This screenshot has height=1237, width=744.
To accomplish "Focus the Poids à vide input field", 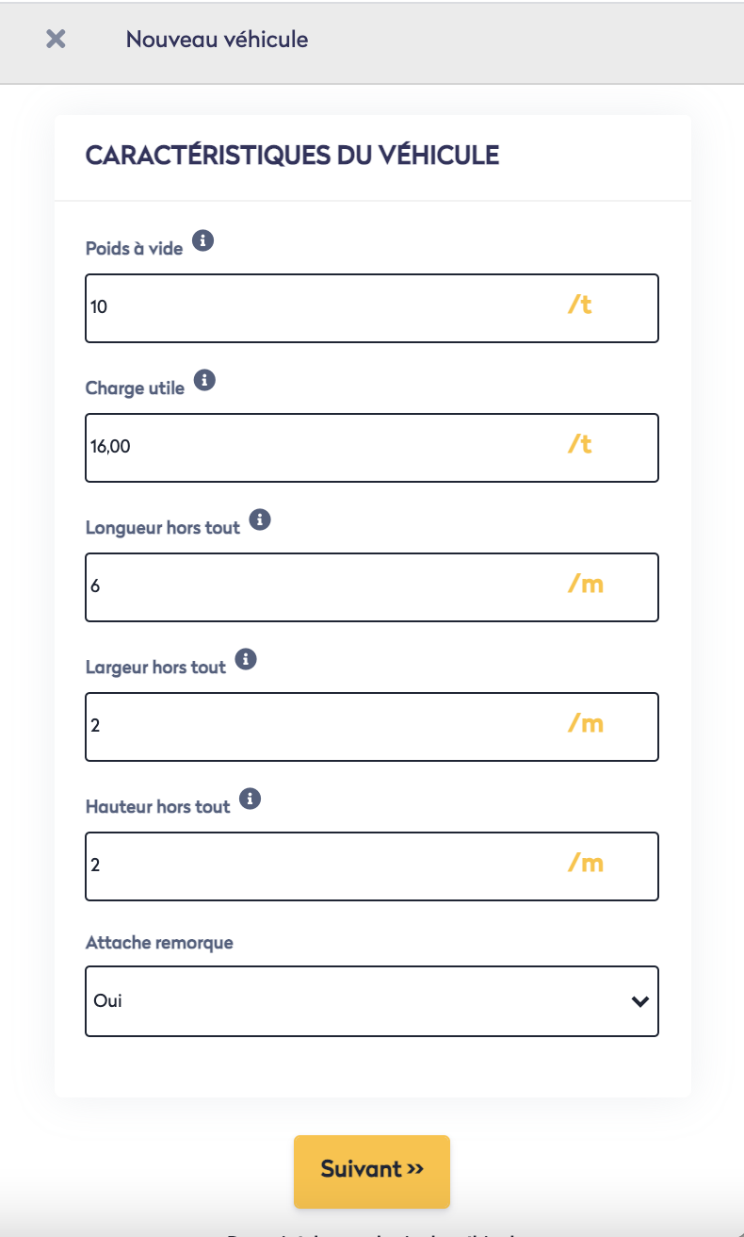I will [x=320, y=308].
